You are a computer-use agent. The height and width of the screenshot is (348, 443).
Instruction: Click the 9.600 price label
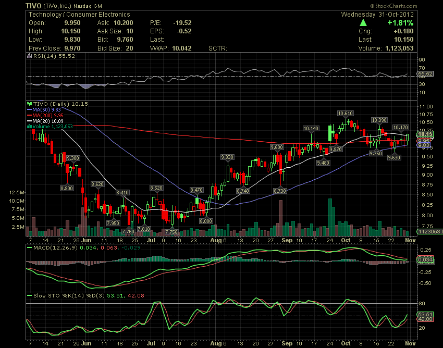pyautogui.click(x=277, y=147)
